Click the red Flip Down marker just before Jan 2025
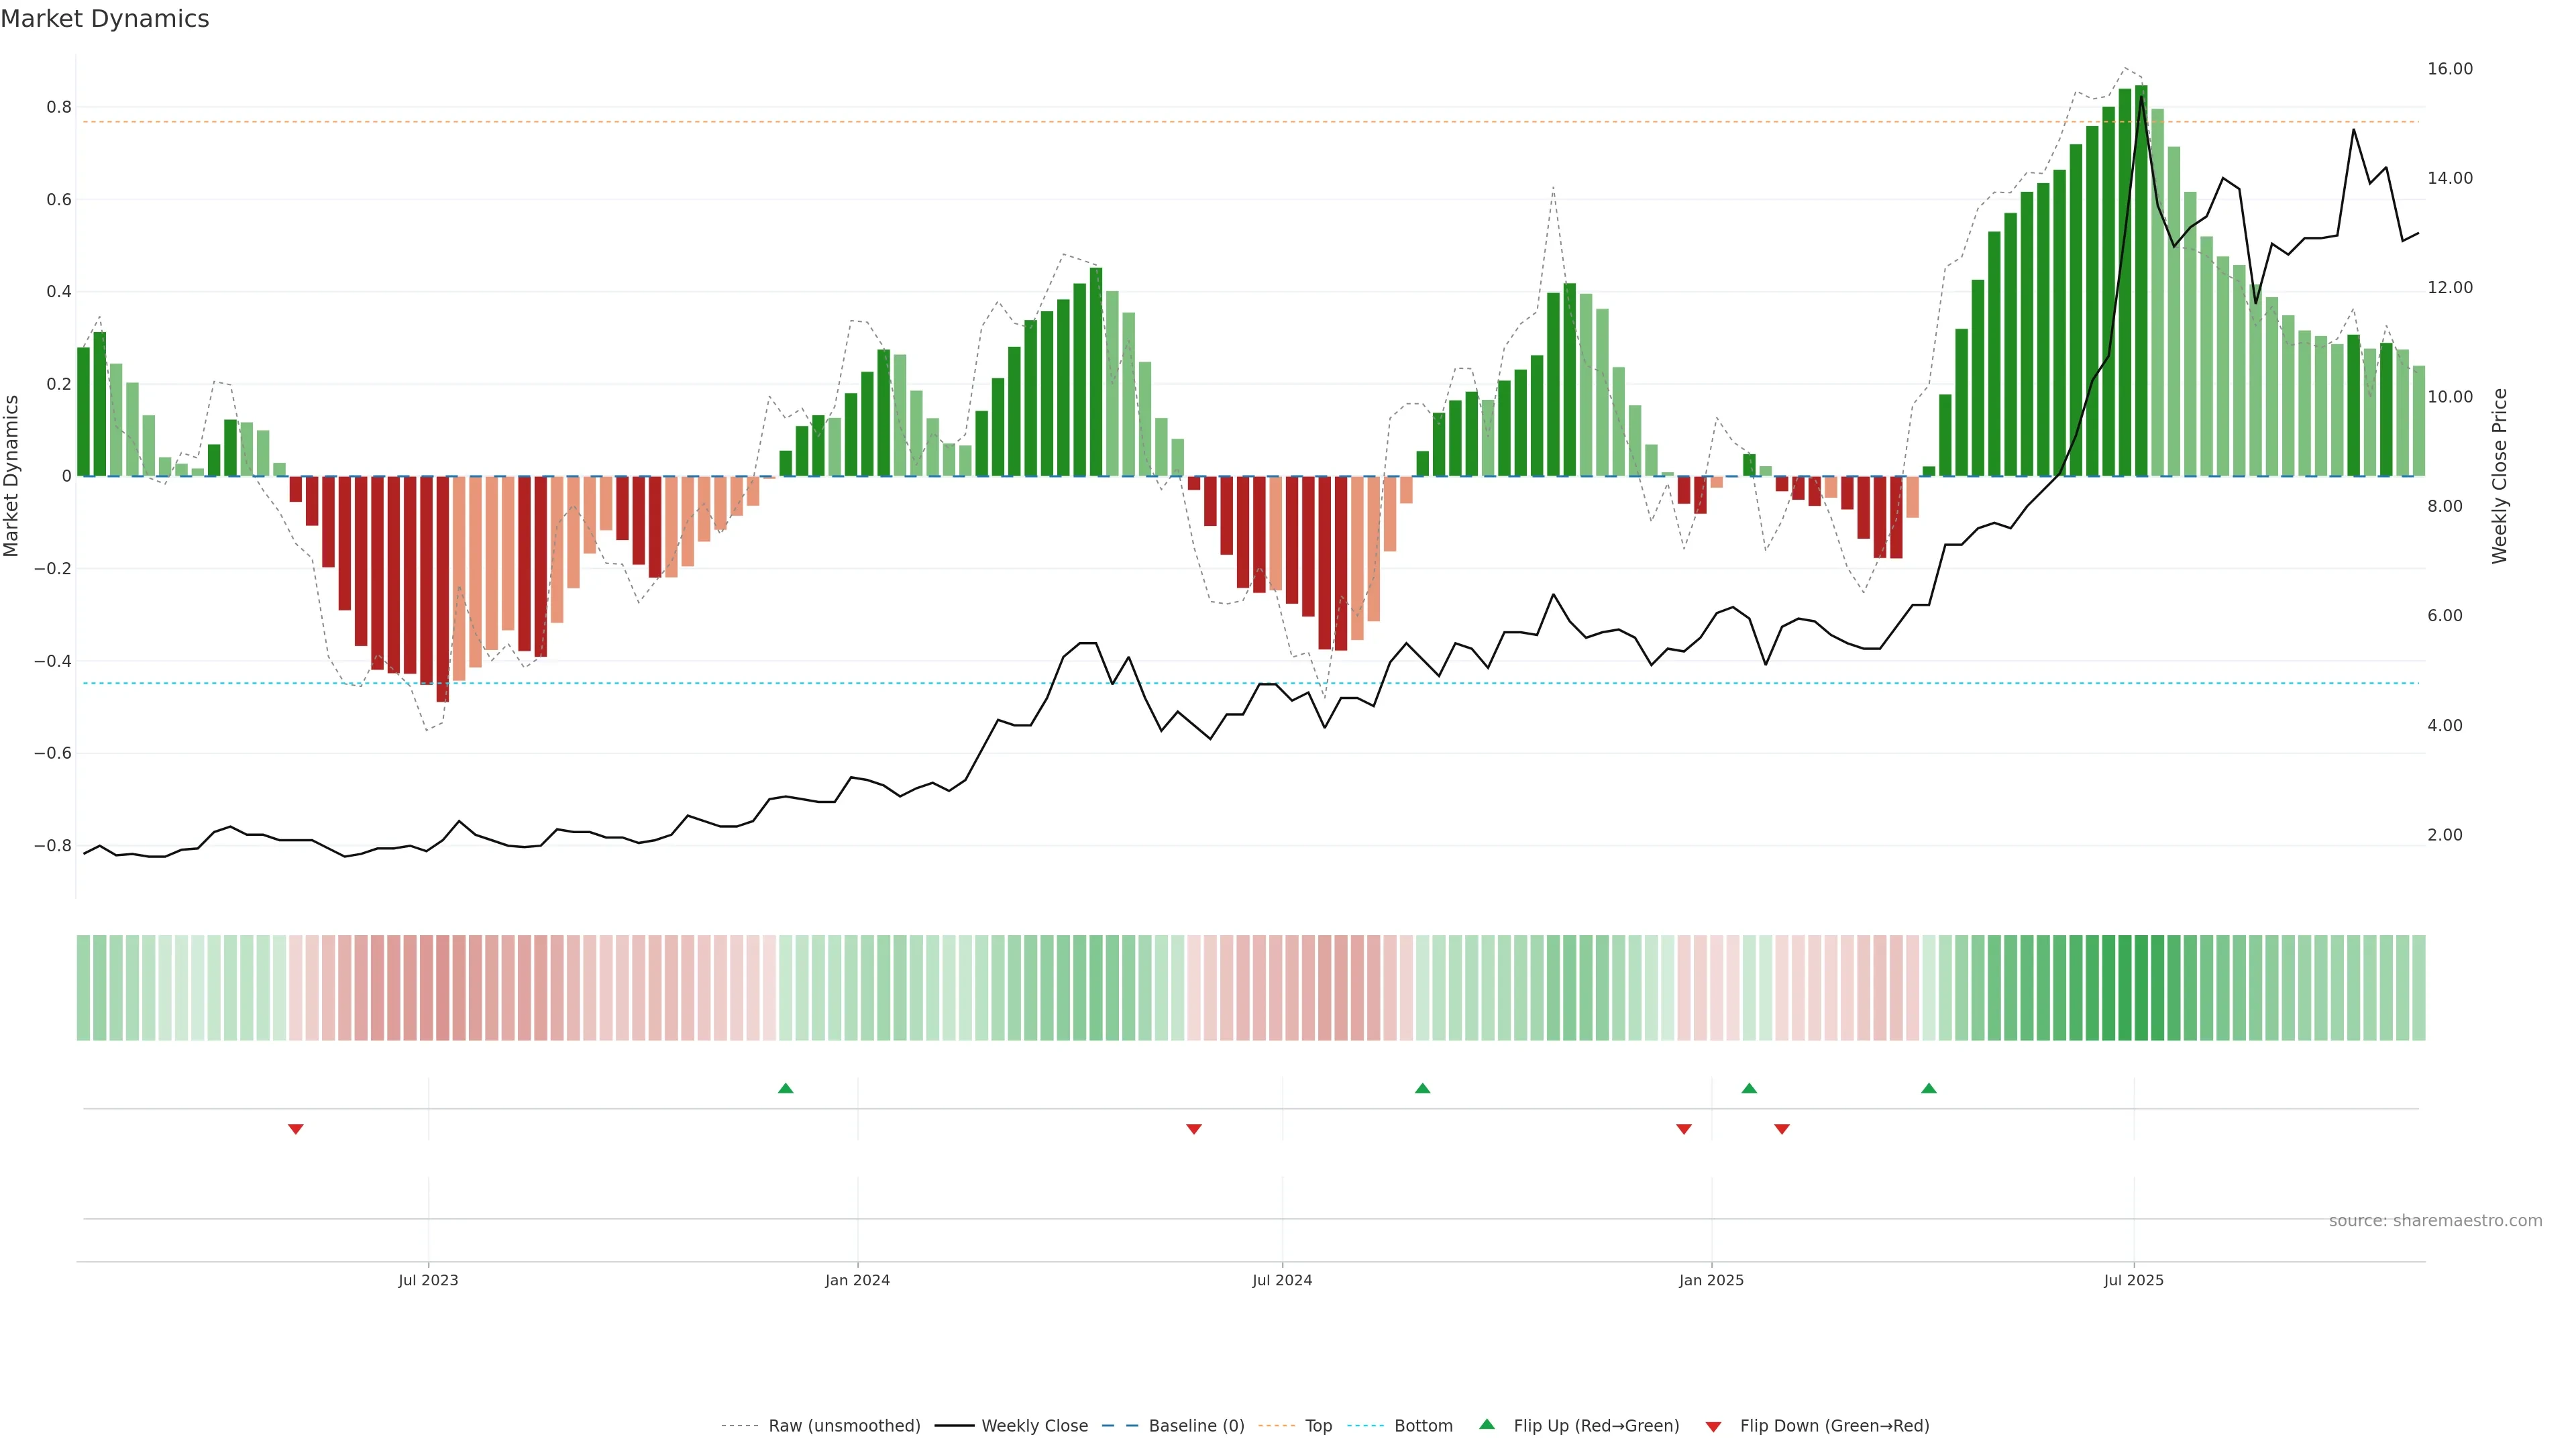 click(x=1683, y=1129)
